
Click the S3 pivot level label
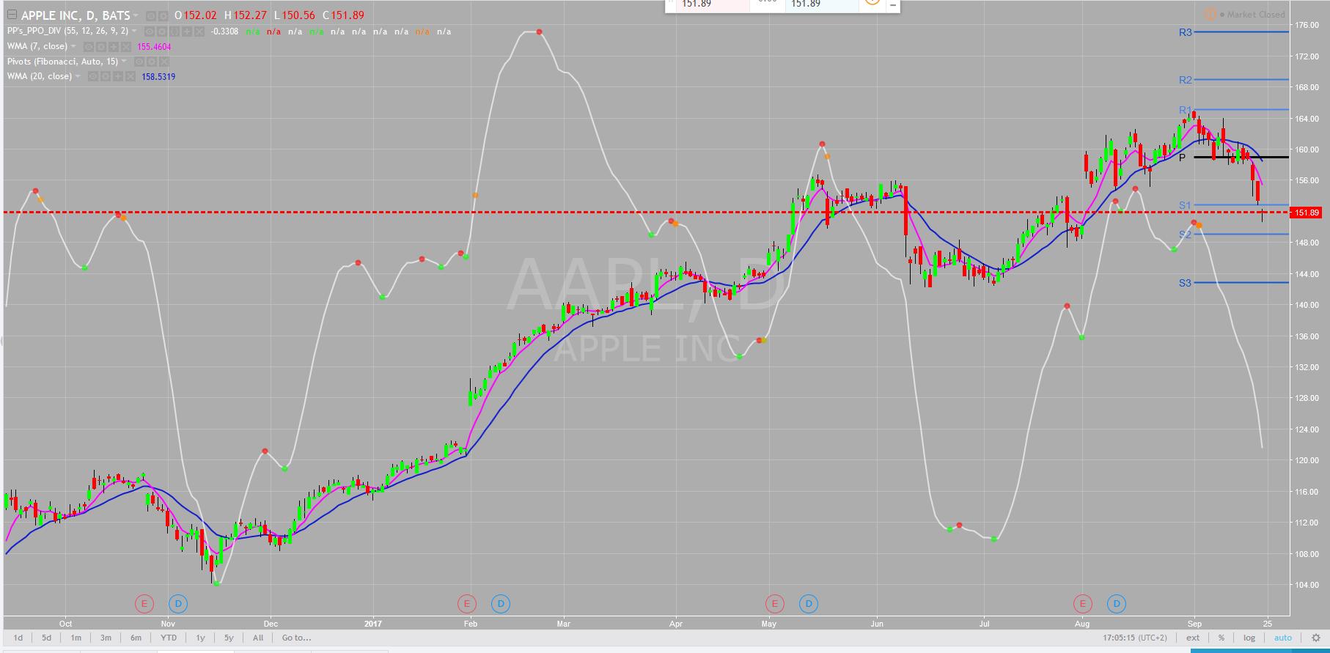[x=1186, y=283]
